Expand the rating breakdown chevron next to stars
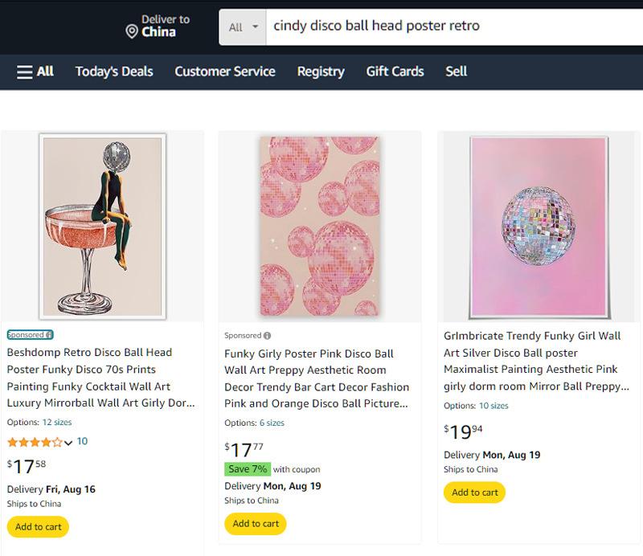The height and width of the screenshot is (556, 643). click(x=68, y=443)
